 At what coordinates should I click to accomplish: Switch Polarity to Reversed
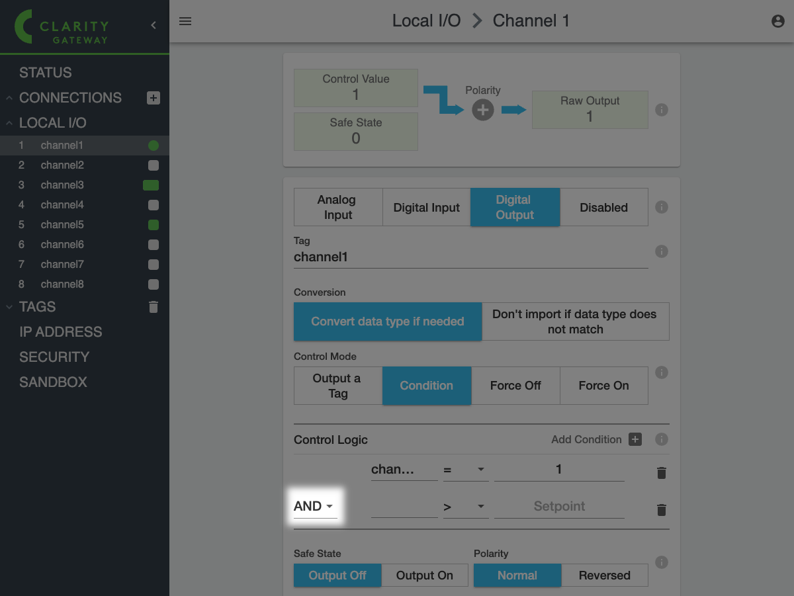coord(604,575)
